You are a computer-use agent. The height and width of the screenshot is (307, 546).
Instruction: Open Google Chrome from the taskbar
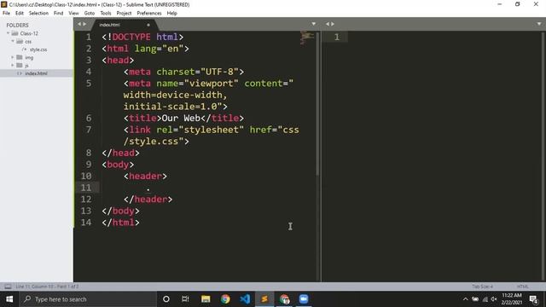(225, 299)
